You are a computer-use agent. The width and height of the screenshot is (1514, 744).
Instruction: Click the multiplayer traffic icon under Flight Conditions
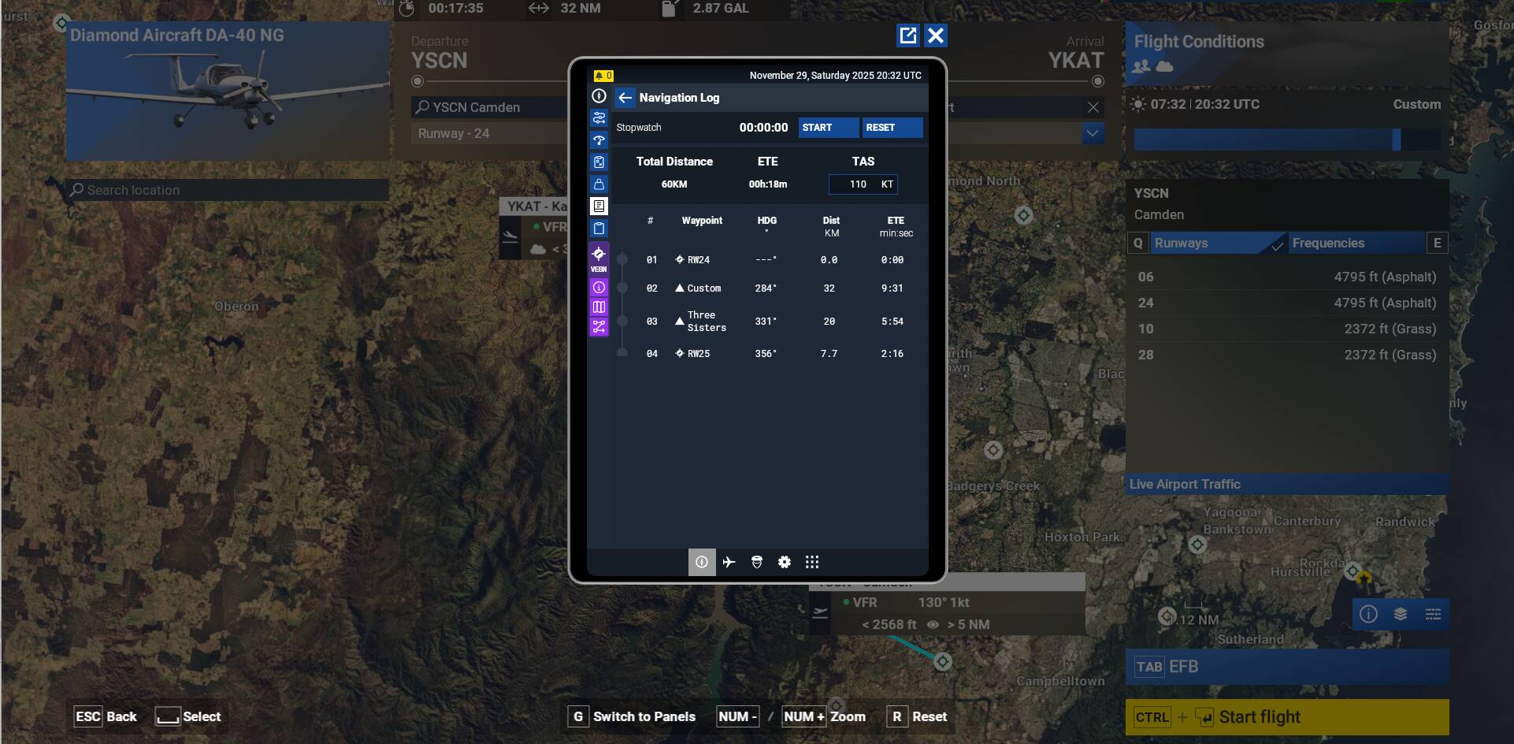click(x=1141, y=67)
